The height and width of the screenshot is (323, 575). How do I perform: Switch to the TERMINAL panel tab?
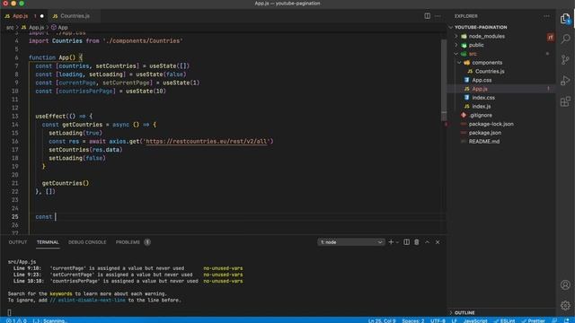coord(48,242)
